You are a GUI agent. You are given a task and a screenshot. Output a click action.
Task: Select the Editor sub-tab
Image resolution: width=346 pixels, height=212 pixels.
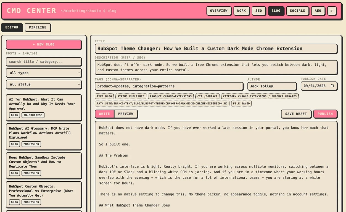point(12,27)
